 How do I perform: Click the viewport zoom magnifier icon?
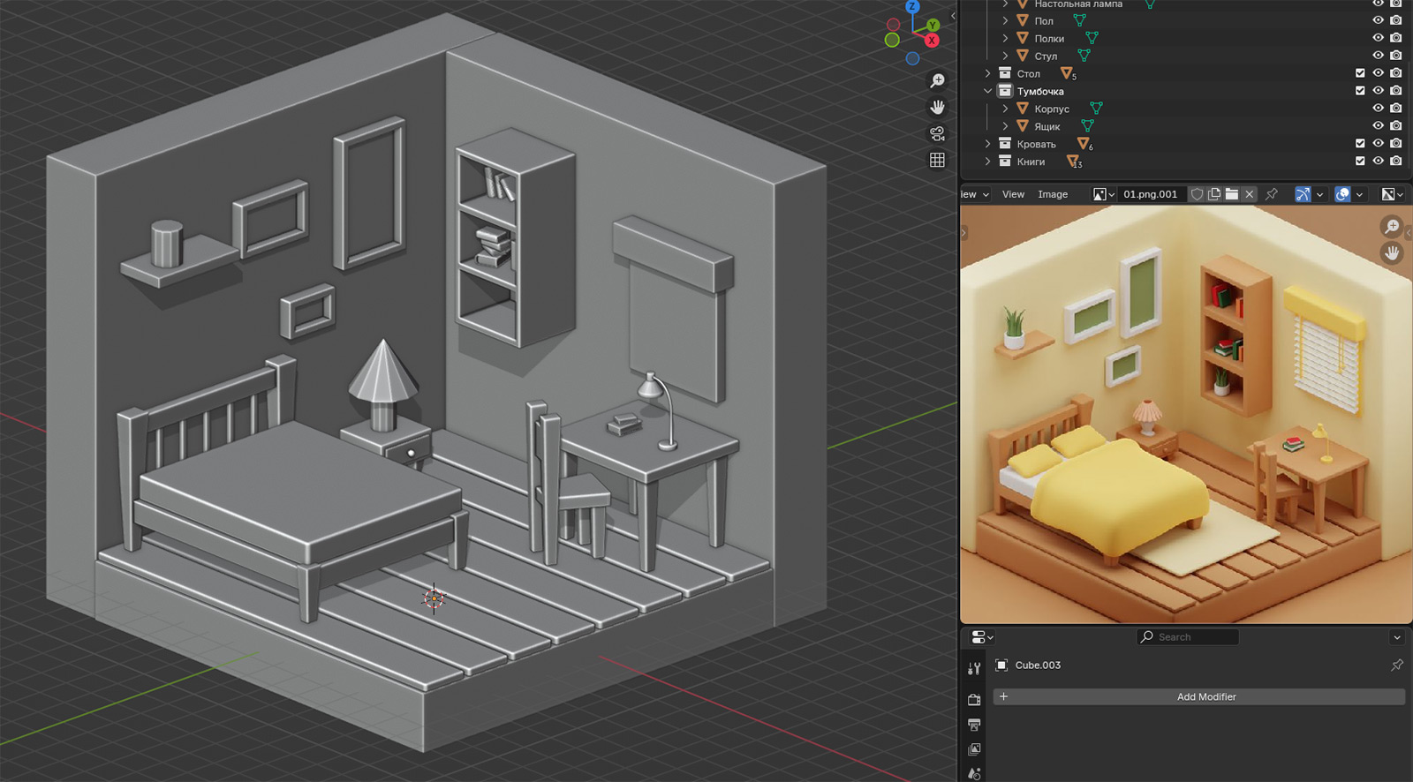937,81
